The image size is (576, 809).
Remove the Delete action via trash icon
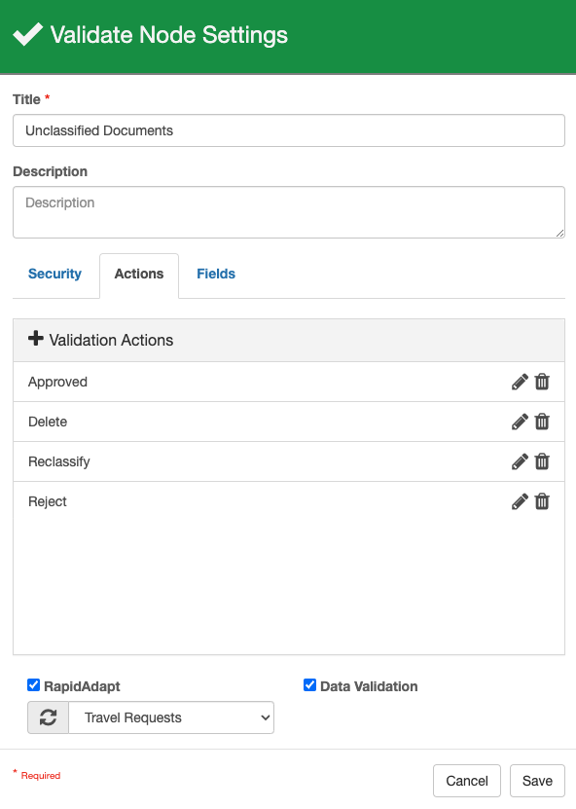click(542, 422)
